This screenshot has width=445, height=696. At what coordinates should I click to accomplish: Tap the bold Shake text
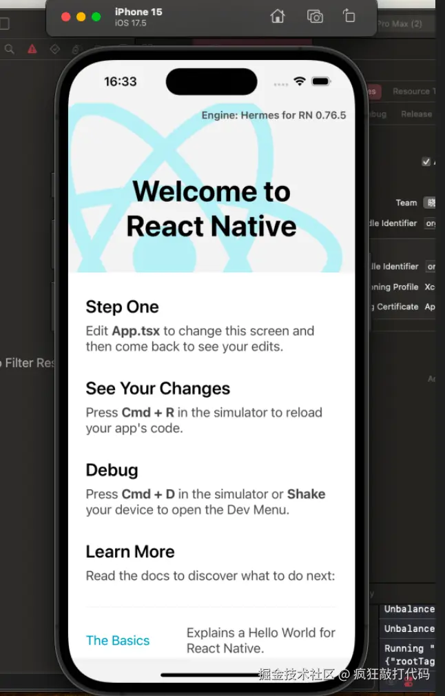pyautogui.click(x=306, y=494)
